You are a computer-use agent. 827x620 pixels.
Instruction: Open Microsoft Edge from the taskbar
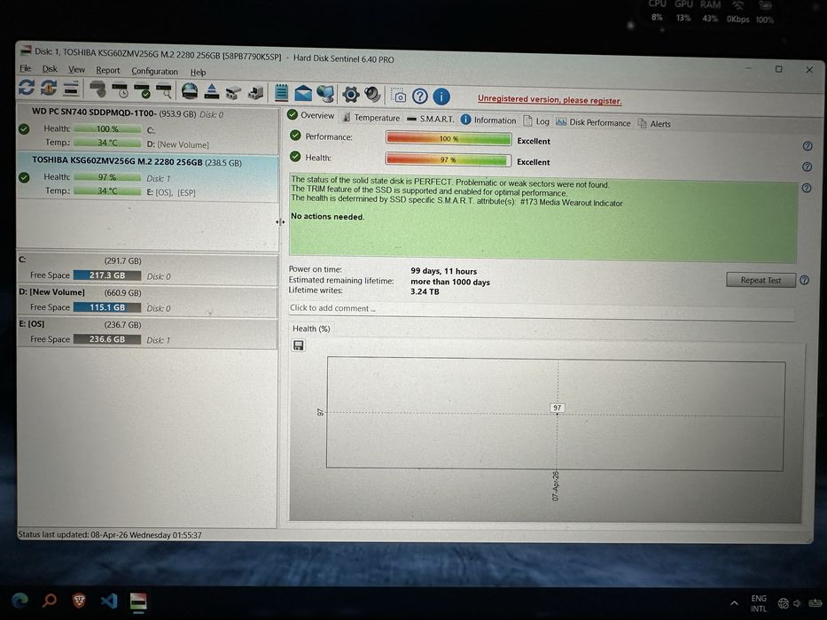click(20, 600)
